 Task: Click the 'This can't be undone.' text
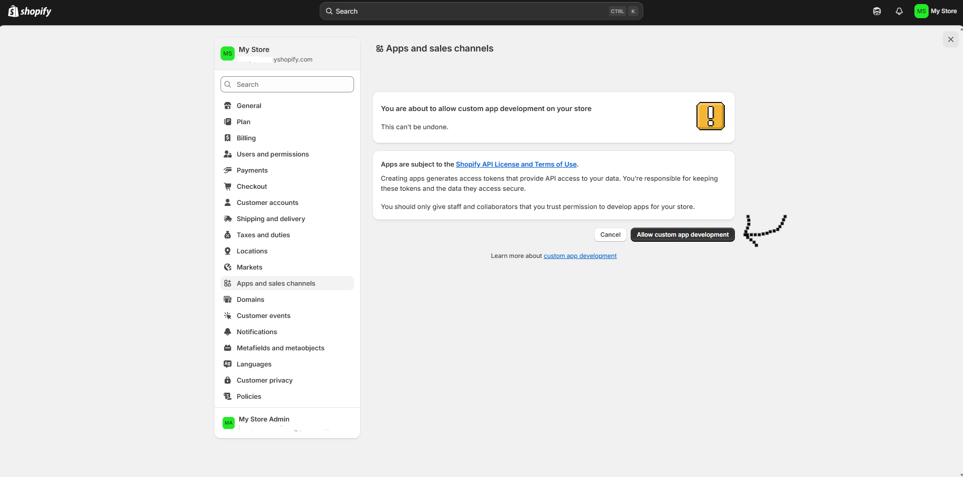click(x=415, y=127)
